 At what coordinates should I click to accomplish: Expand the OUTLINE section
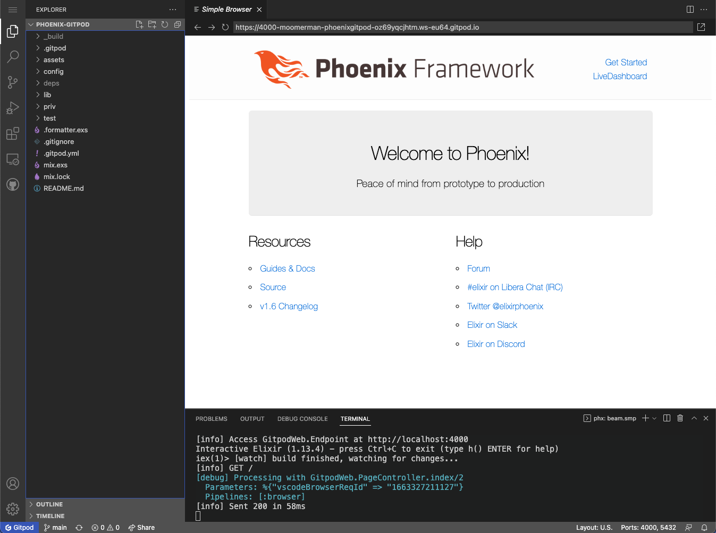coord(105,504)
